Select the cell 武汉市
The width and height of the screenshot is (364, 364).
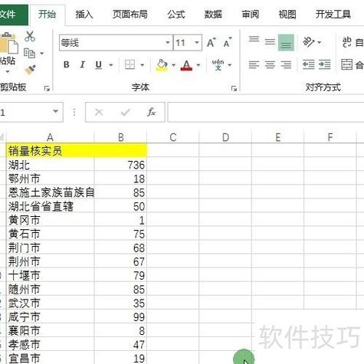(50, 303)
